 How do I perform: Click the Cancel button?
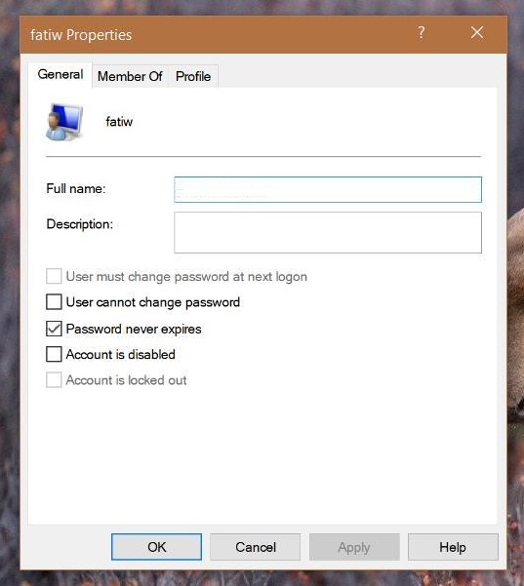point(256,547)
